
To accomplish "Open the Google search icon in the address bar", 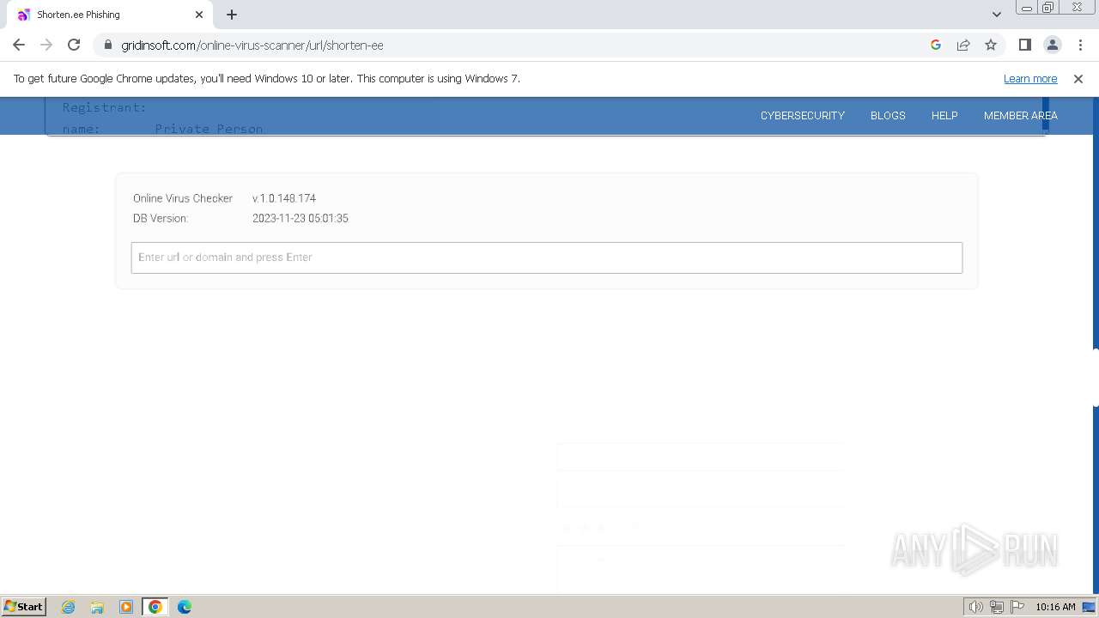I will click(936, 45).
